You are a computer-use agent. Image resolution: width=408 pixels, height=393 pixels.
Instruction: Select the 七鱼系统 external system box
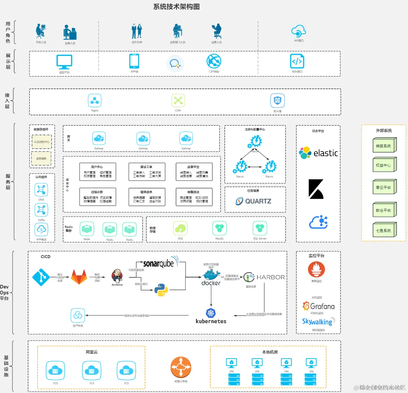384,230
